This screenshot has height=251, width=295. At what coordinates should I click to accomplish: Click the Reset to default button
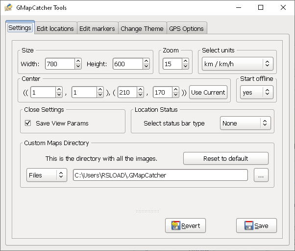click(x=225, y=158)
